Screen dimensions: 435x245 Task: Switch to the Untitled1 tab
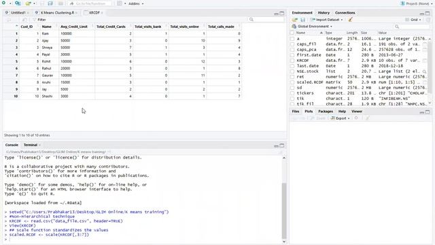point(18,13)
